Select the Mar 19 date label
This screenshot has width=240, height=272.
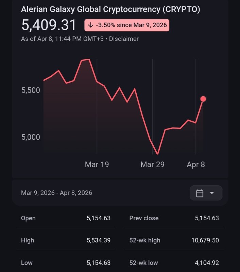[x=97, y=165]
